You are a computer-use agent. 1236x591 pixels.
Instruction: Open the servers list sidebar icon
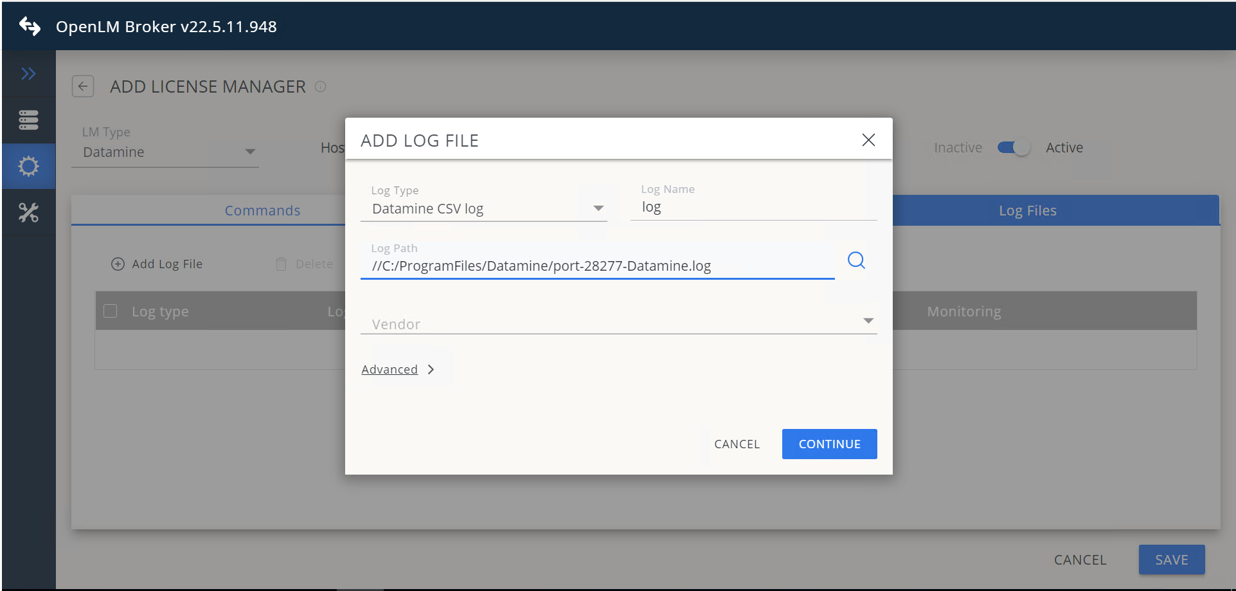click(28, 120)
